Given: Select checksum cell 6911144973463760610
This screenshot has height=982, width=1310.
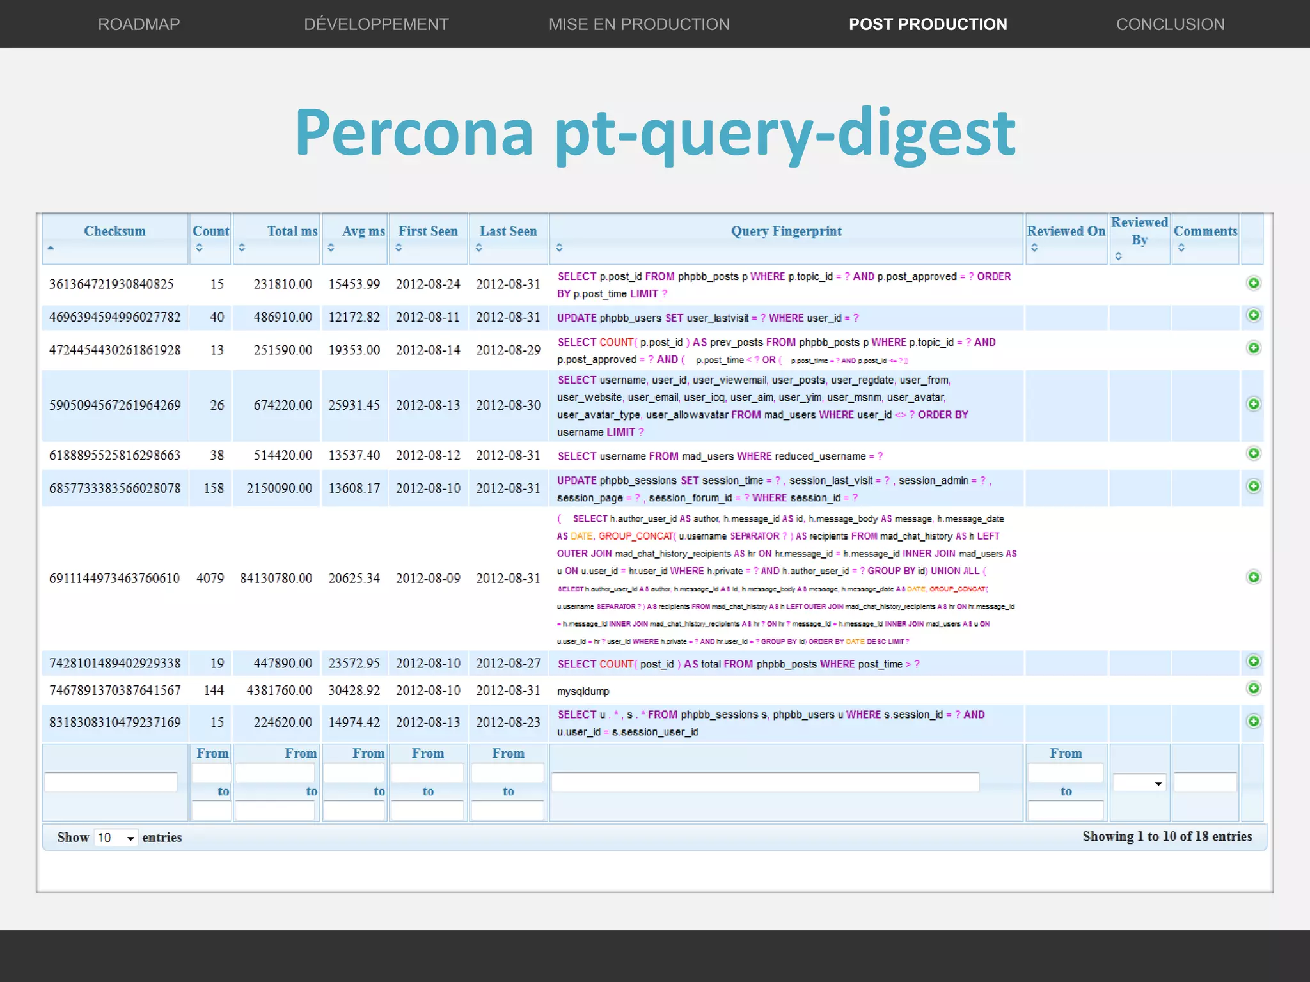Looking at the screenshot, I should click(x=114, y=578).
